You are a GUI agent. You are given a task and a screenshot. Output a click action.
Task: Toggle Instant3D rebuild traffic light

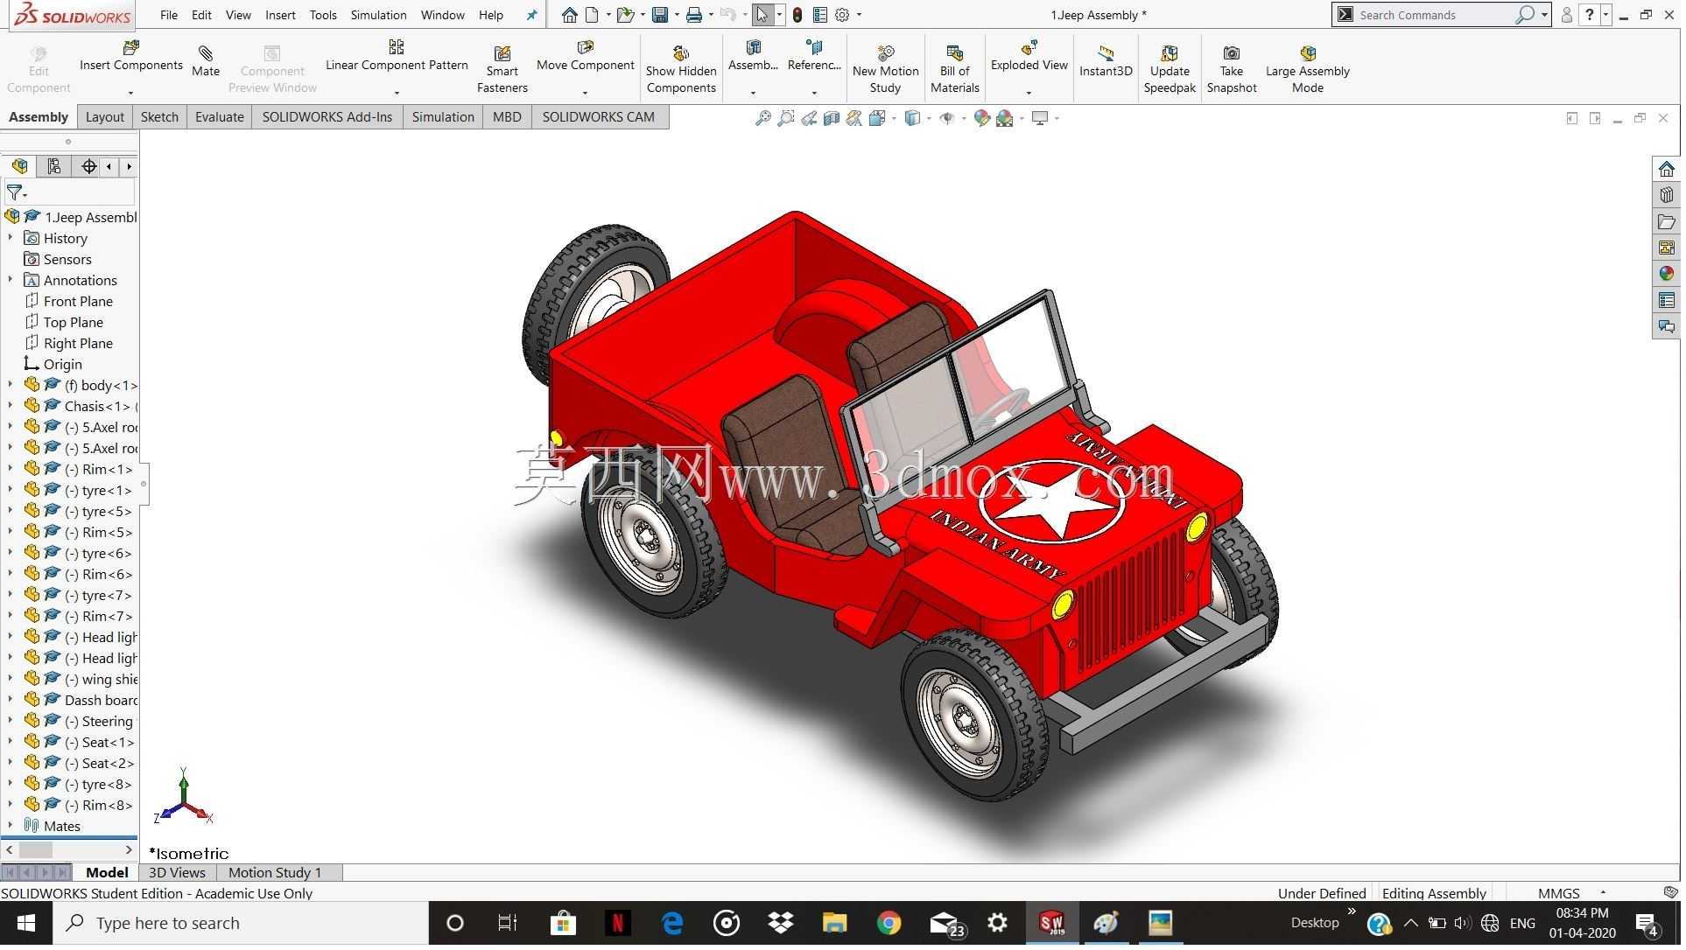tap(797, 15)
